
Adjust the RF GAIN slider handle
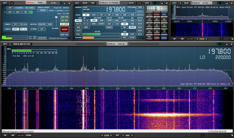pos(56,17)
